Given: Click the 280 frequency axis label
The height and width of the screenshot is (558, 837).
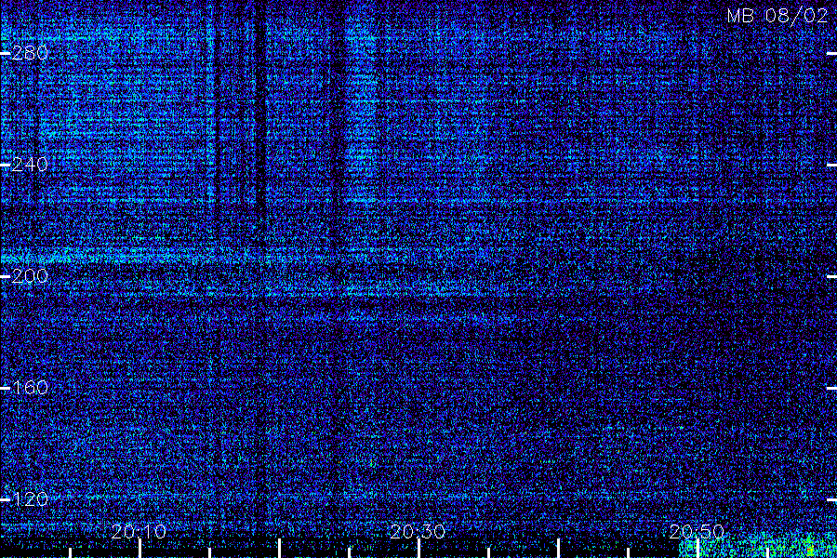Looking at the screenshot, I should 30,53.
